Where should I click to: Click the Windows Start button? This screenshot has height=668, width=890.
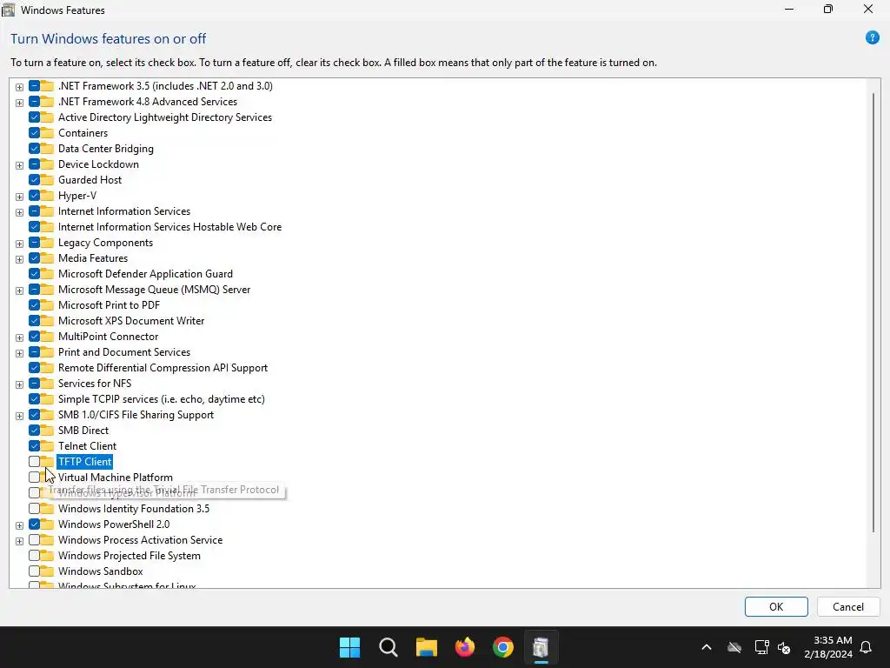click(x=349, y=647)
